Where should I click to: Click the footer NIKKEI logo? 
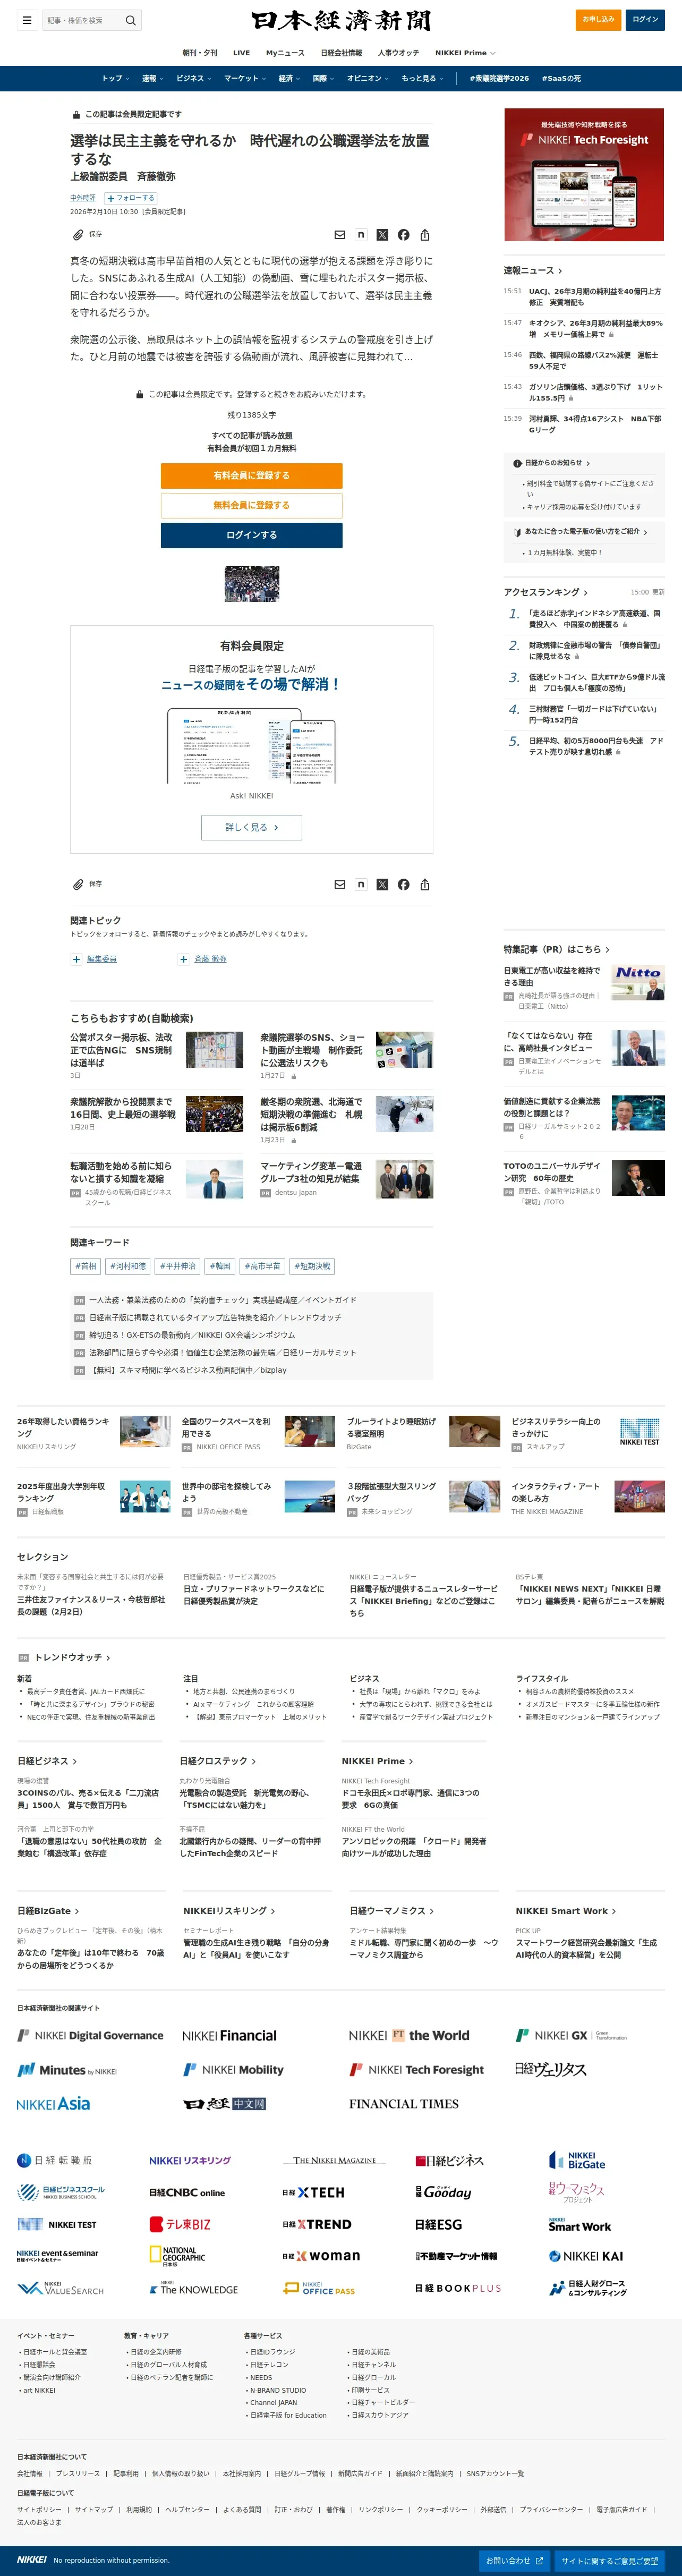pyautogui.click(x=32, y=2560)
